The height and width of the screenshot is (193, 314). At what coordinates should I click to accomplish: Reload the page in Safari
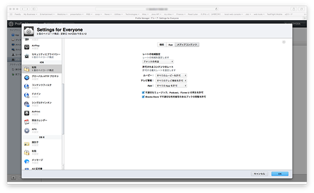(216, 9)
